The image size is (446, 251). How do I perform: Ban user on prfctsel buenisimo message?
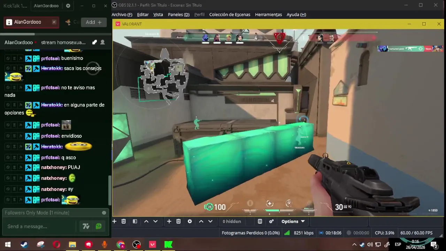pyautogui.click(x=8, y=58)
